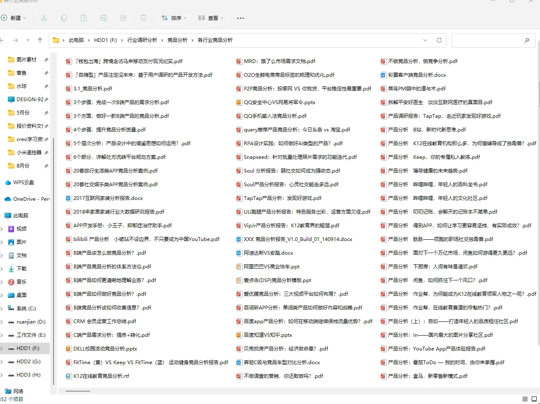Click the Rename icon in toolbar
540x404 pixels.
pos(104,18)
